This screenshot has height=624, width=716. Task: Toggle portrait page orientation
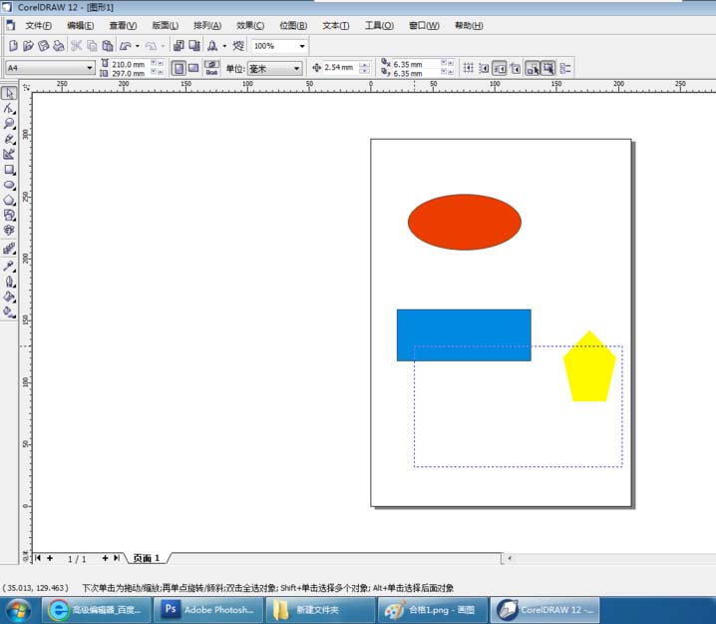point(178,68)
